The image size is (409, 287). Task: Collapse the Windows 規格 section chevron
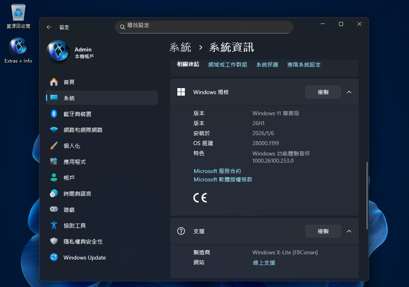point(349,92)
